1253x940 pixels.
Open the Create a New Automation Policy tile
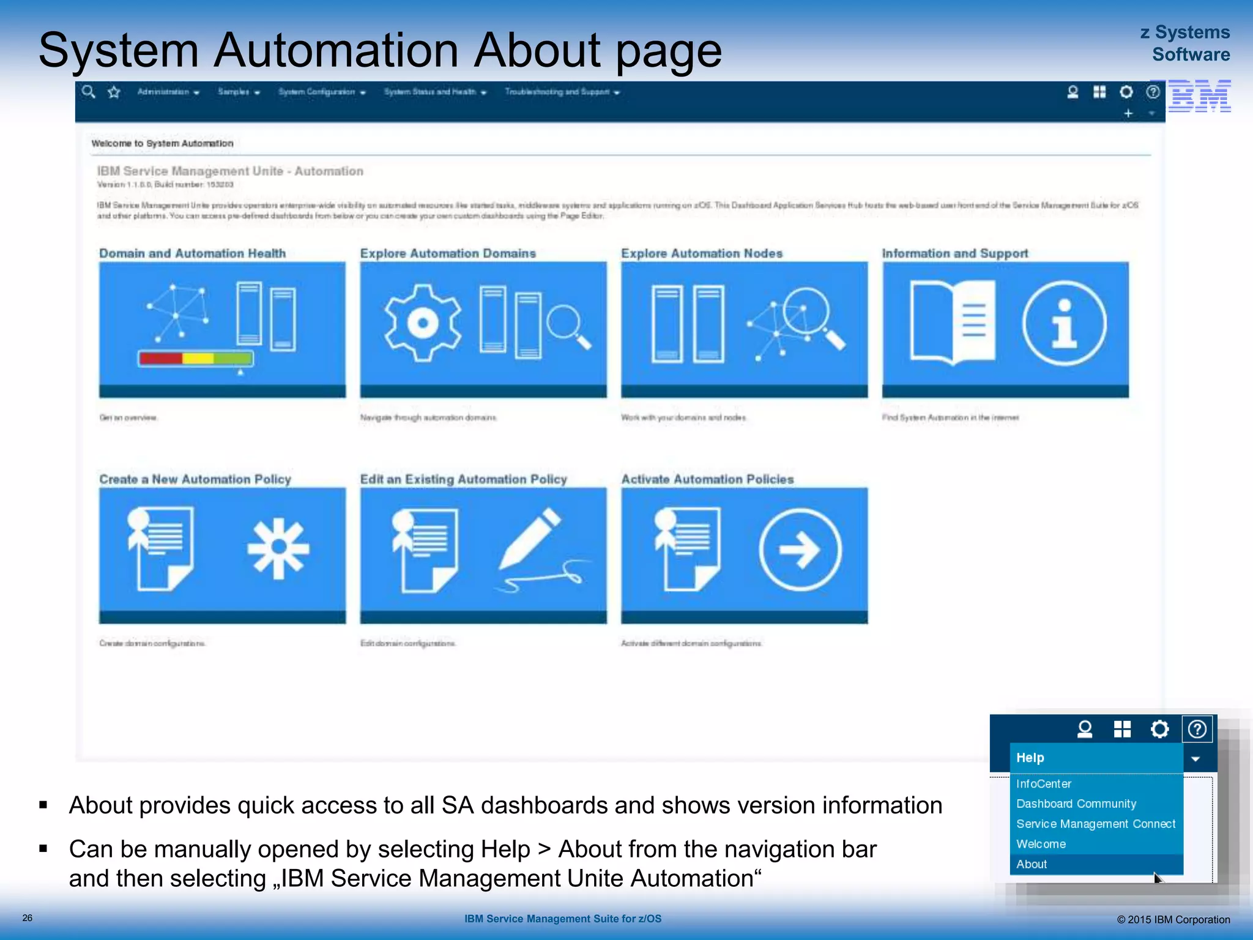click(x=222, y=556)
